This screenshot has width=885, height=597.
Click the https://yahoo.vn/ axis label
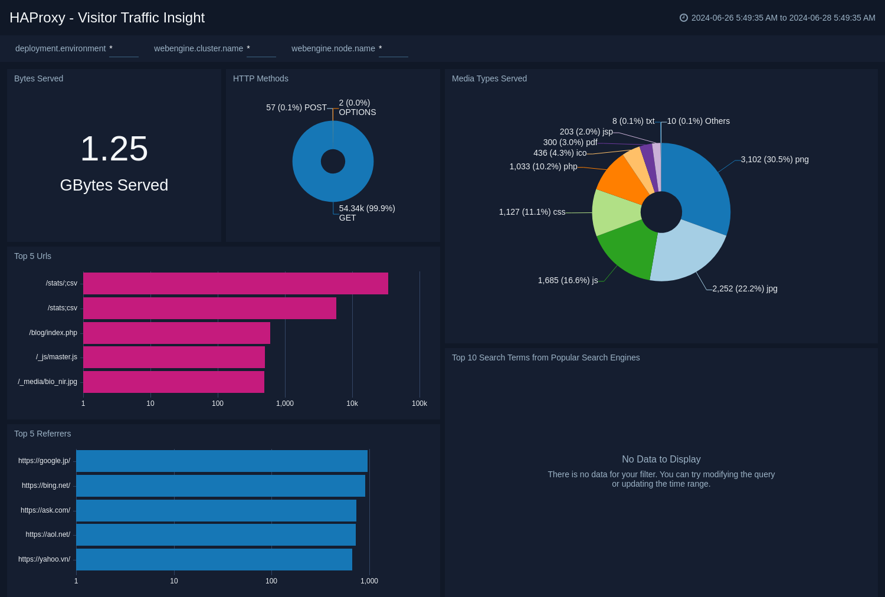click(x=44, y=559)
